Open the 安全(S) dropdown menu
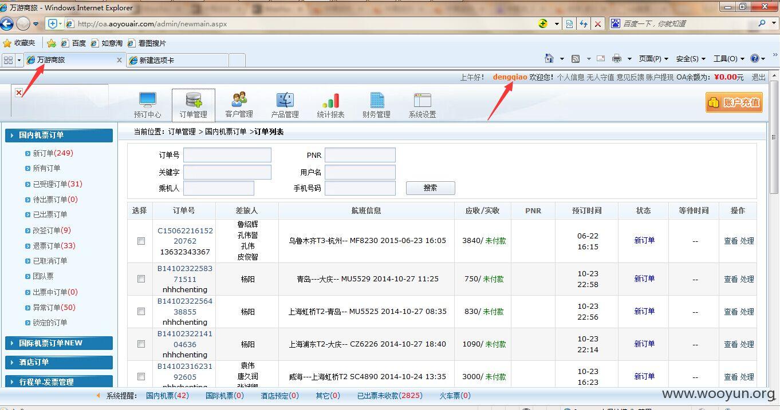The image size is (780, 410). tap(691, 58)
